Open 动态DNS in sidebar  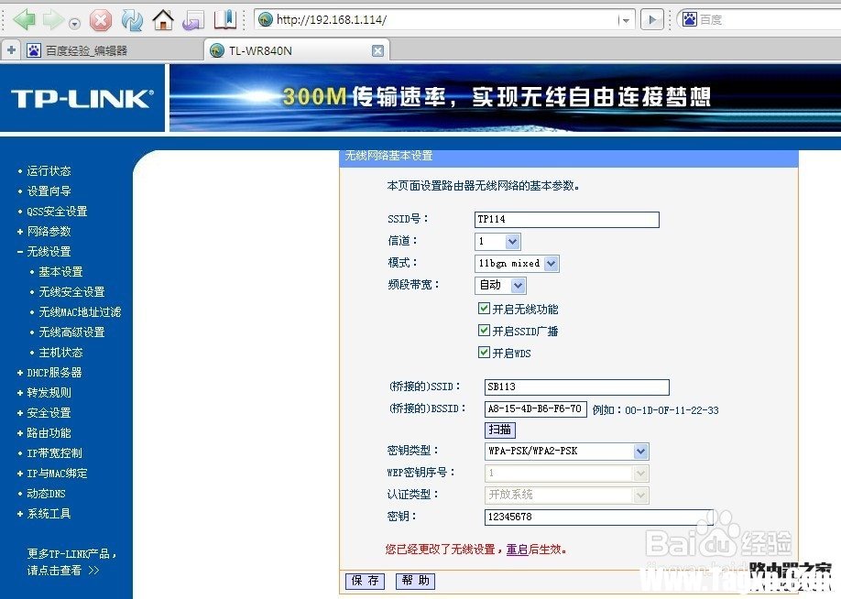click(x=46, y=494)
